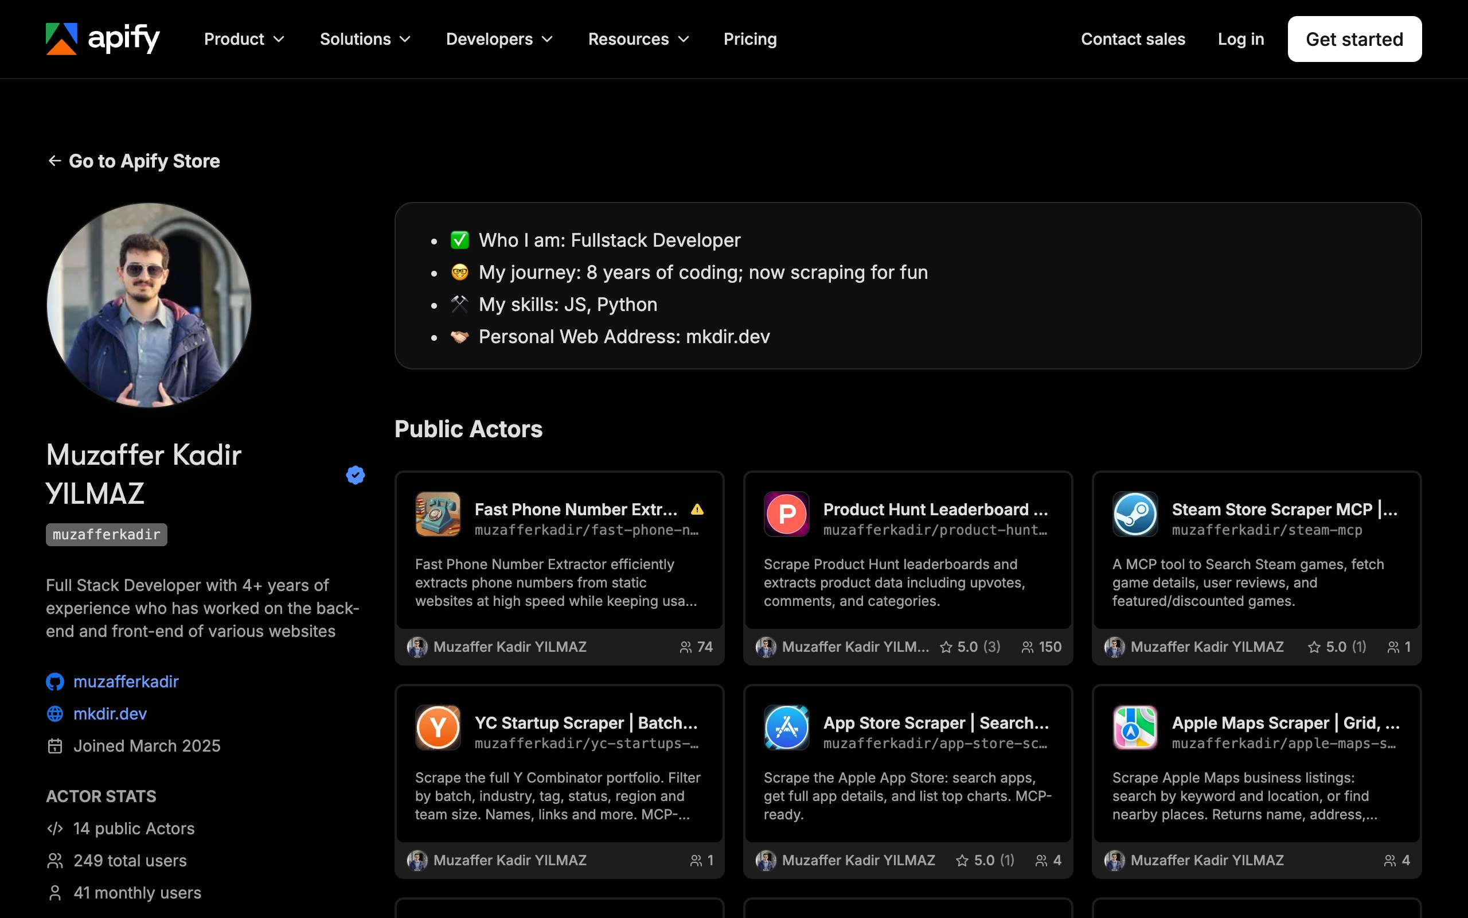The image size is (1468, 918).
Task: Click Contact sales in the header
Action: coord(1133,40)
